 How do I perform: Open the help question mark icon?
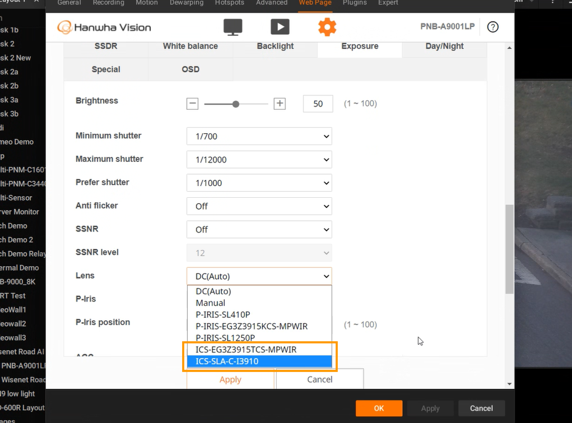492,26
